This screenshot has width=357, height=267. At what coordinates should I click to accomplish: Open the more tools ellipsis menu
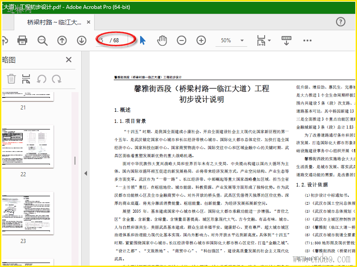[307, 40]
